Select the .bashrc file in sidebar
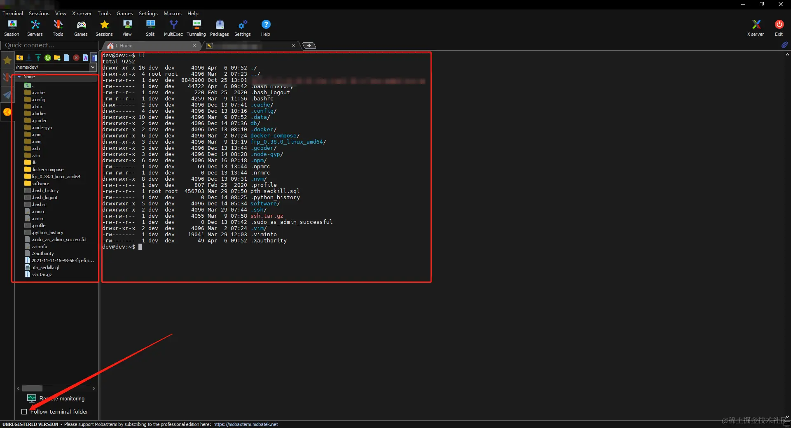791x428 pixels. tap(35, 205)
